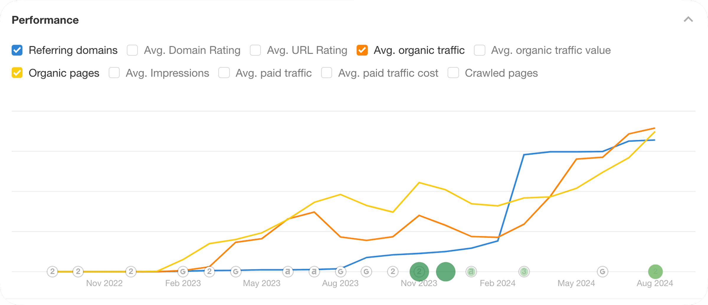
Task: Select the Avg. paid traffic checkbox
Action: click(x=224, y=73)
